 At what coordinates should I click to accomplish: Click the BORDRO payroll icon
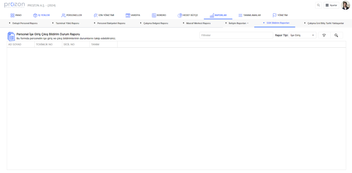point(154,15)
